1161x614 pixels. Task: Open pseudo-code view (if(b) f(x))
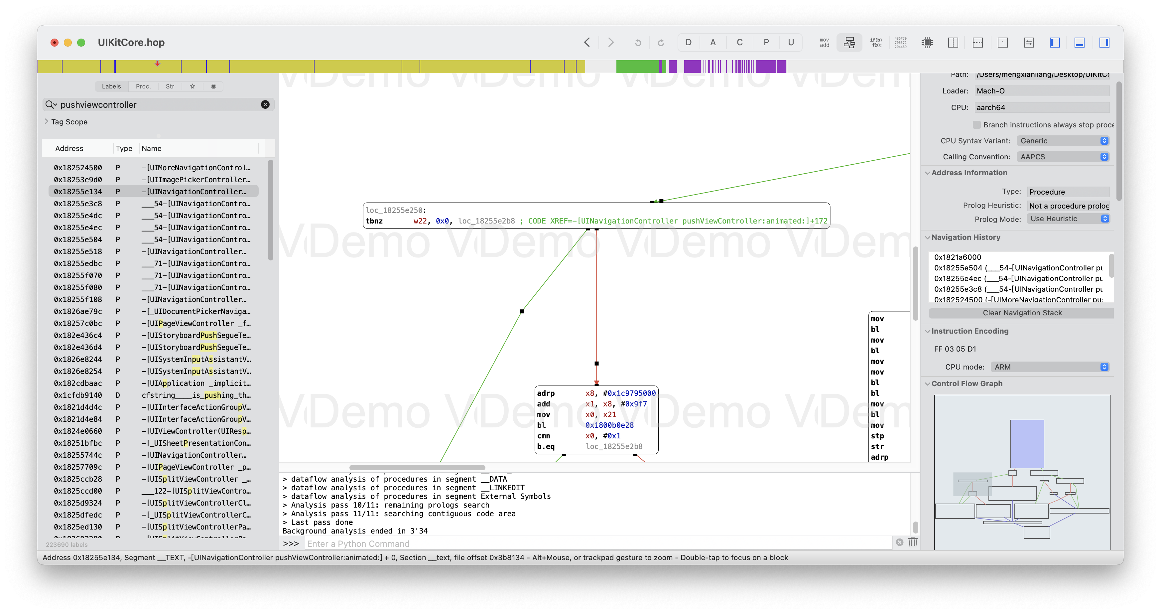click(x=876, y=42)
